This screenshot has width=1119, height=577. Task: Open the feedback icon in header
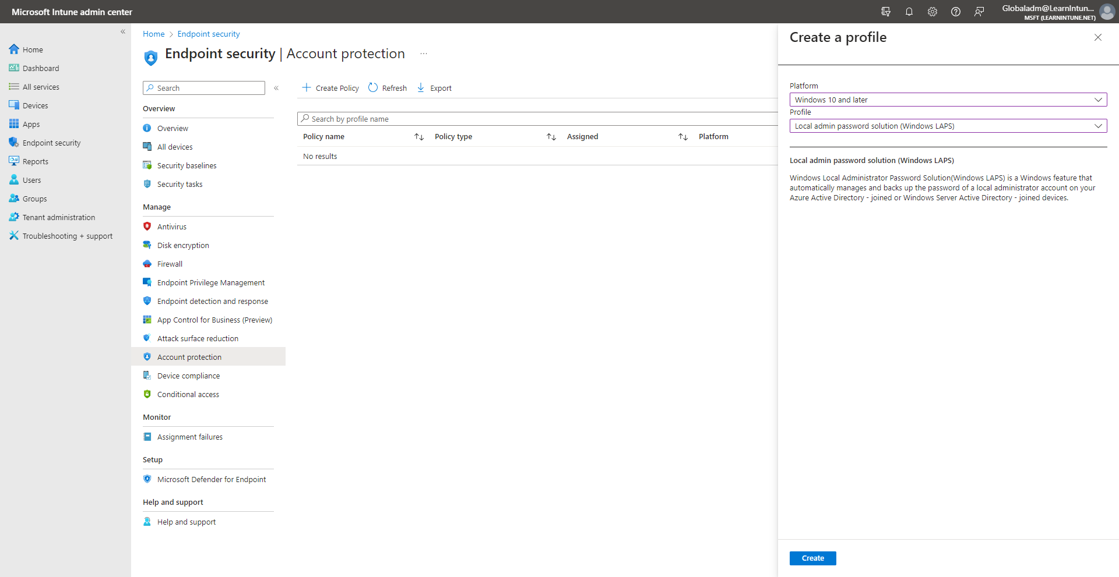pyautogui.click(x=979, y=12)
